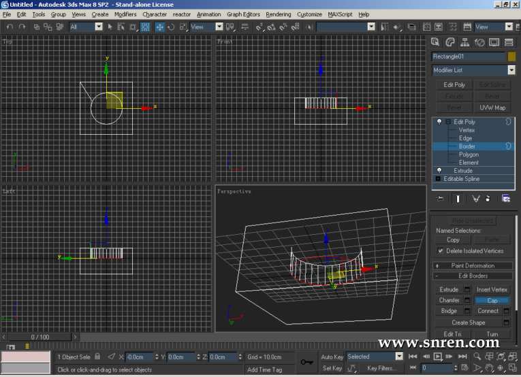The height and width of the screenshot is (377, 521).
Task: Click the Edit Poly modifier button
Action: pyautogui.click(x=454, y=85)
